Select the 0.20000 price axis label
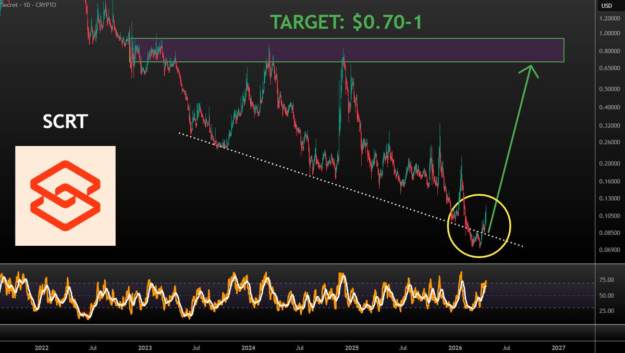 click(x=609, y=163)
